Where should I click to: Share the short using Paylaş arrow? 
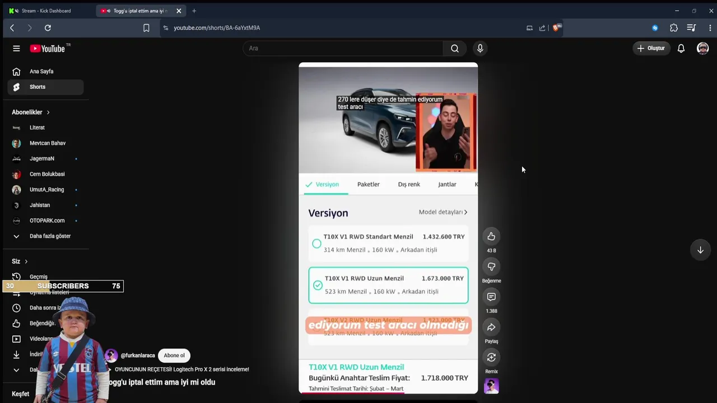[x=491, y=327]
